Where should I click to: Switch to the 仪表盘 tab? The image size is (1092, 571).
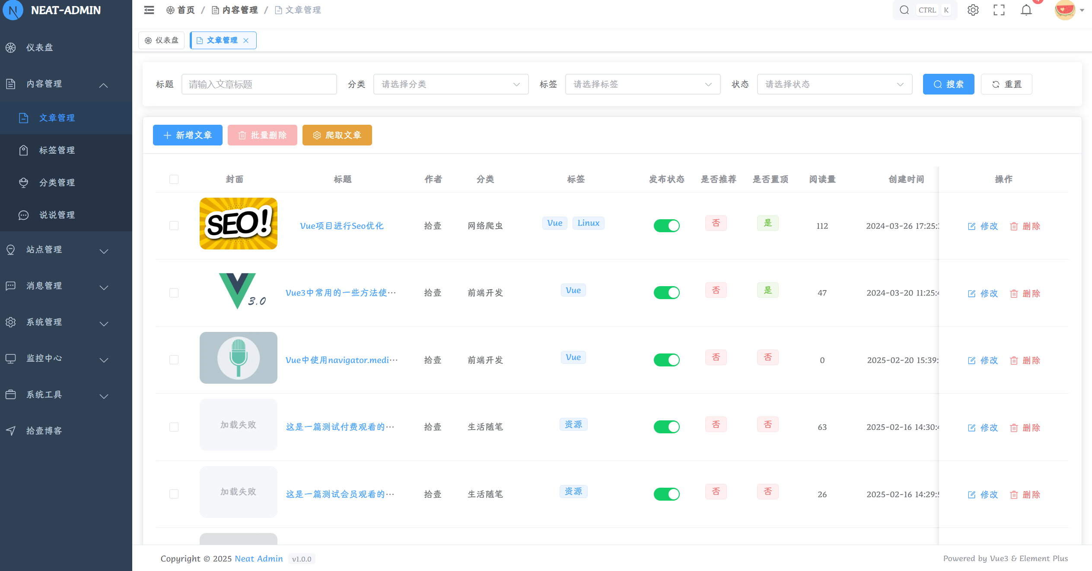(162, 41)
